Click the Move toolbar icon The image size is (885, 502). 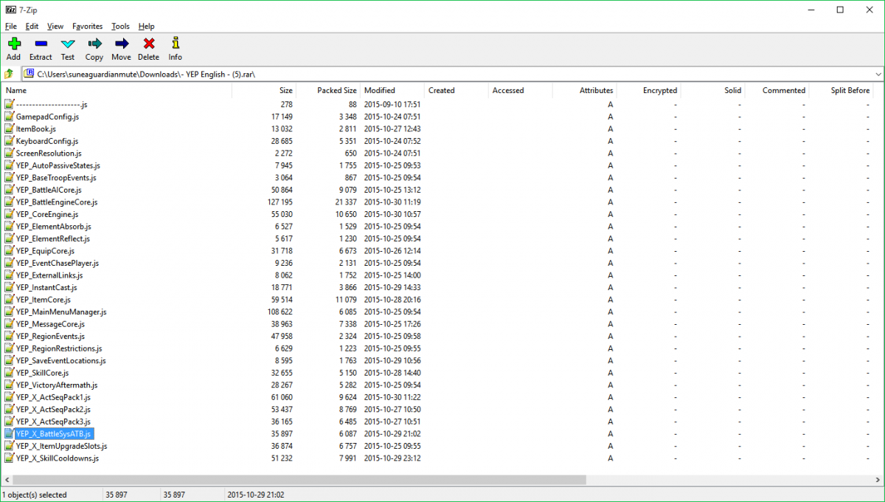pyautogui.click(x=122, y=44)
